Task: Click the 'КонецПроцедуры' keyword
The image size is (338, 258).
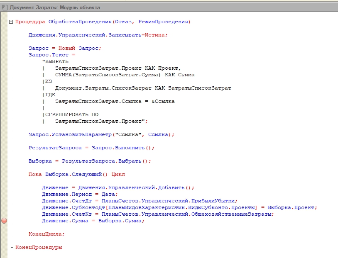Action: pyautogui.click(x=39, y=248)
